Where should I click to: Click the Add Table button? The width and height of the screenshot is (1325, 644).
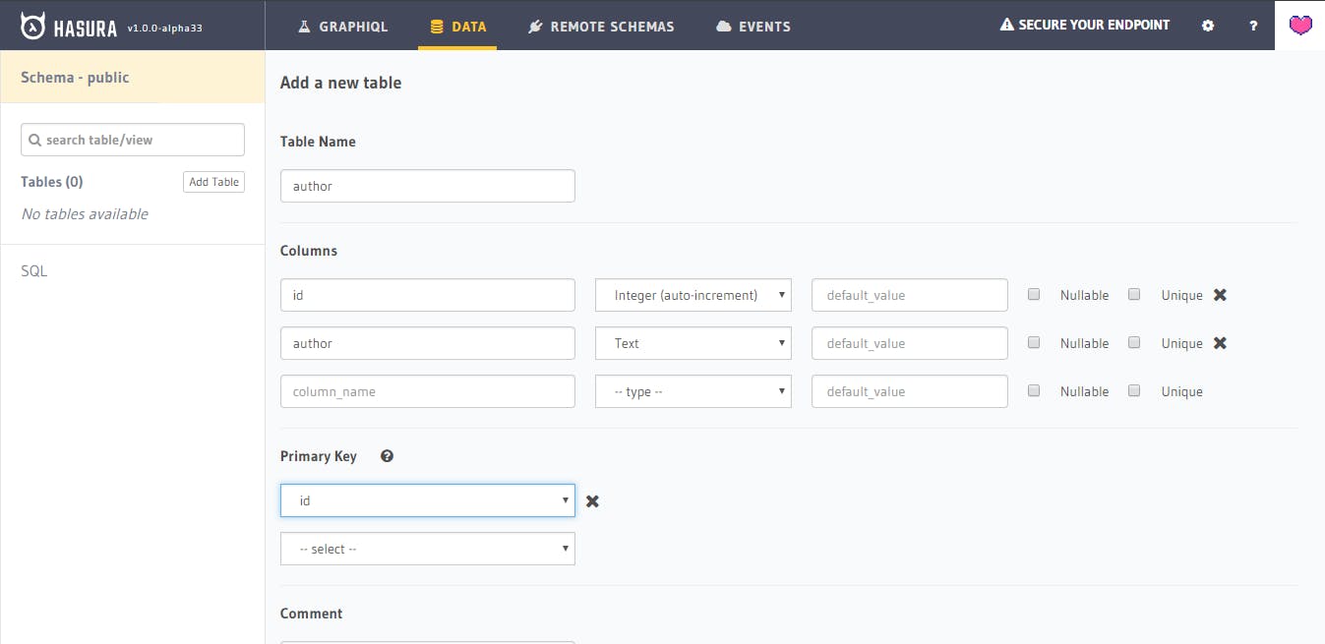pos(213,181)
